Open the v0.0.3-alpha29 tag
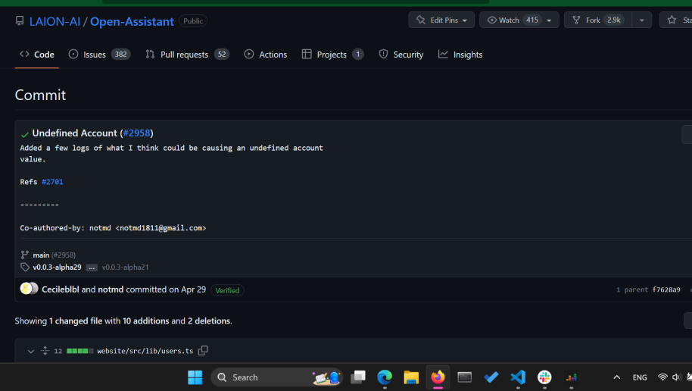The image size is (692, 391). [x=57, y=267]
